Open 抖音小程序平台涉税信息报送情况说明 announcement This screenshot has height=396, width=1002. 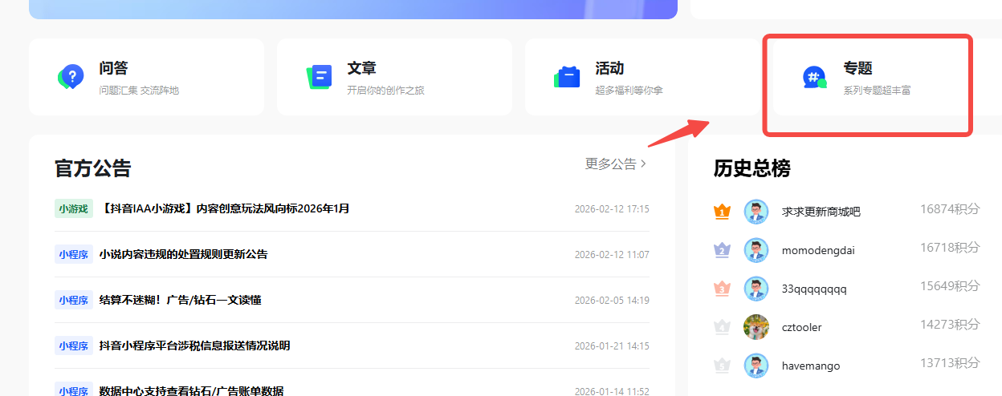coord(194,345)
